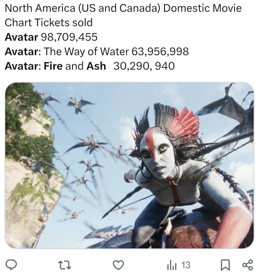Click the view count number 13
258x274 pixels.
186,265
